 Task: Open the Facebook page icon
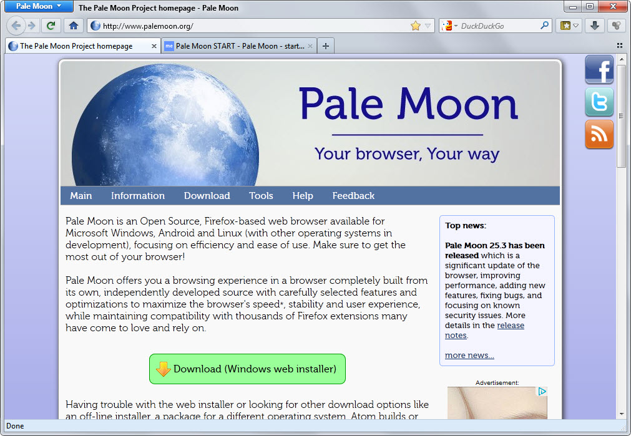pyautogui.click(x=599, y=69)
